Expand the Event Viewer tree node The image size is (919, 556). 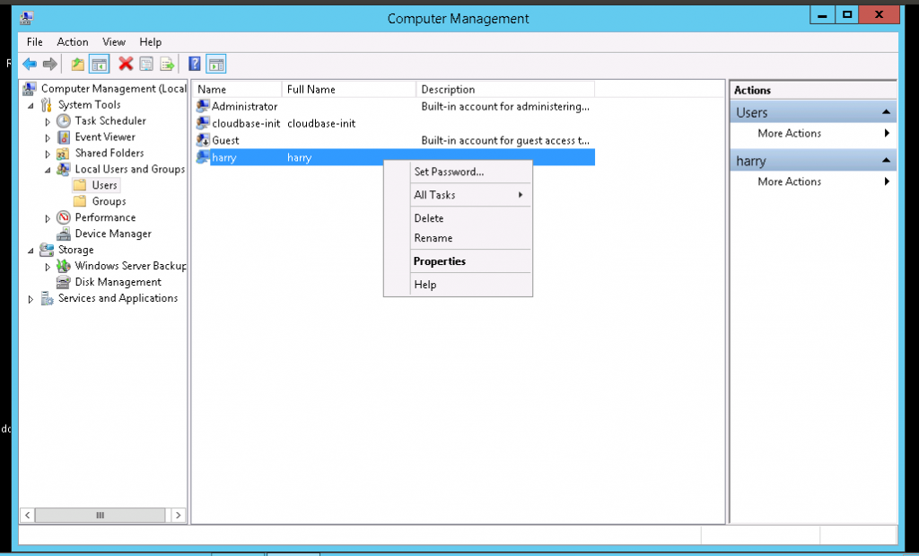(48, 137)
